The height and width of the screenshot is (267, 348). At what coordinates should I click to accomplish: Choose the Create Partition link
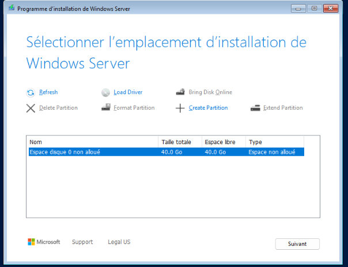208,108
